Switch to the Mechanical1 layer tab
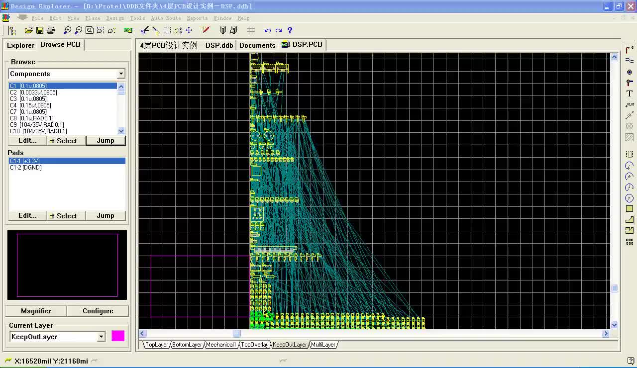 coord(221,345)
